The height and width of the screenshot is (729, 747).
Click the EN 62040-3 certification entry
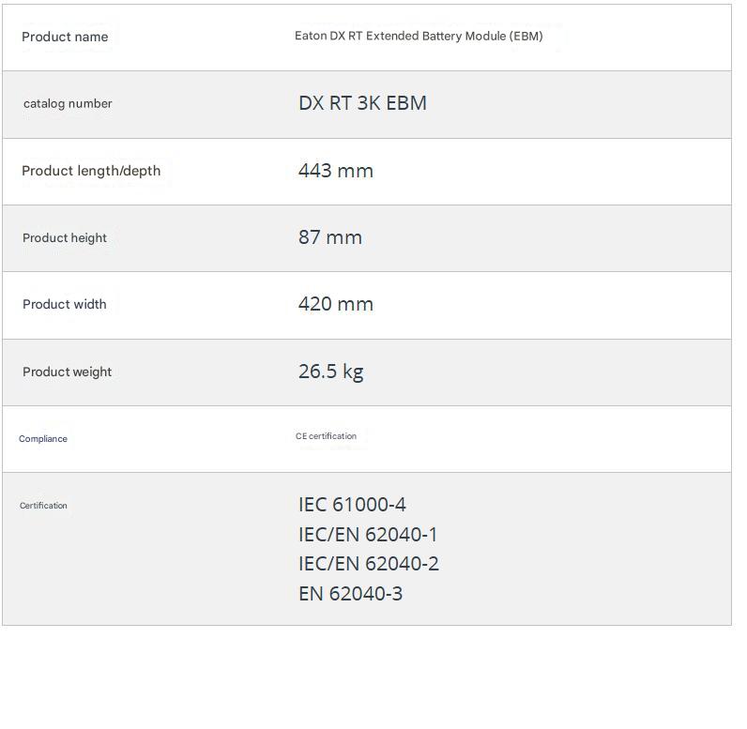[350, 594]
